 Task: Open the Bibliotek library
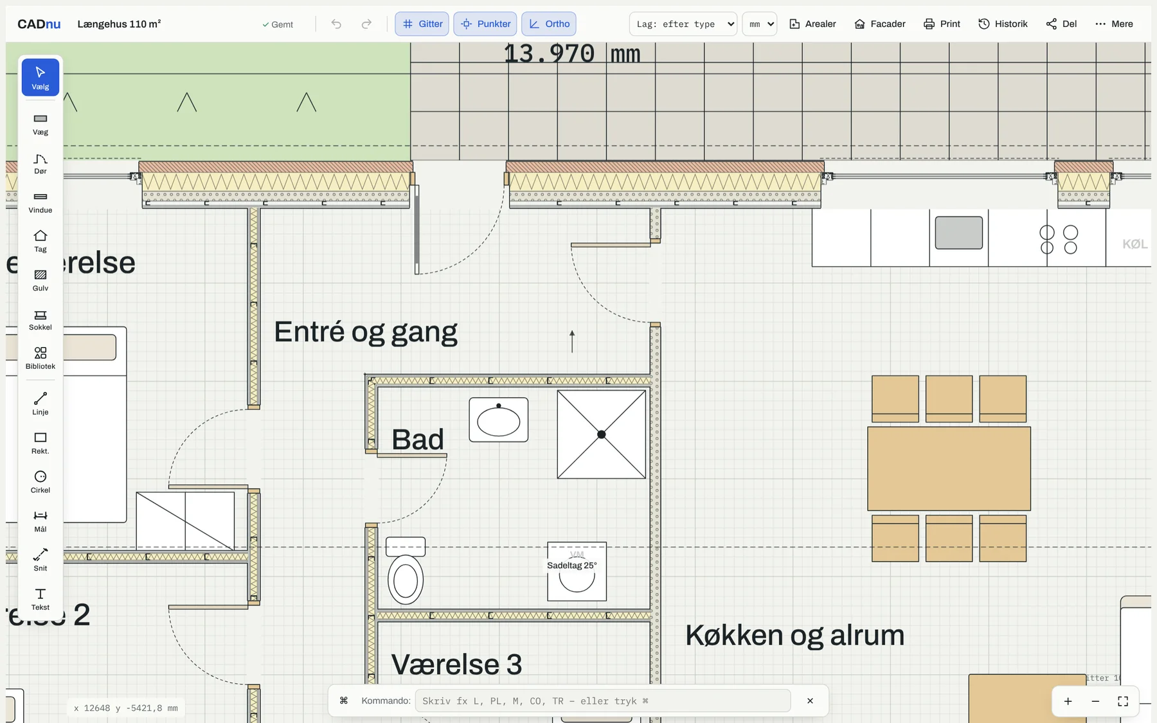pos(40,359)
